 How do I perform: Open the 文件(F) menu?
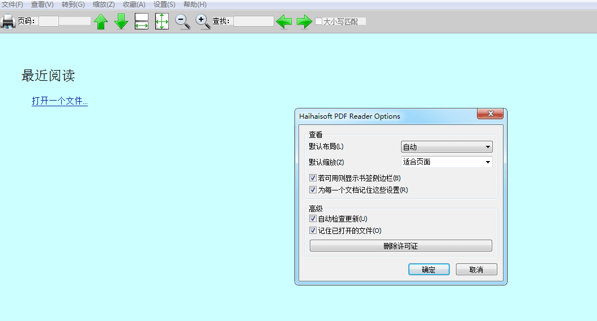pyautogui.click(x=12, y=5)
